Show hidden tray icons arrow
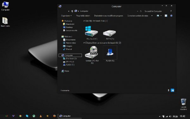 pyautogui.click(x=160, y=116)
